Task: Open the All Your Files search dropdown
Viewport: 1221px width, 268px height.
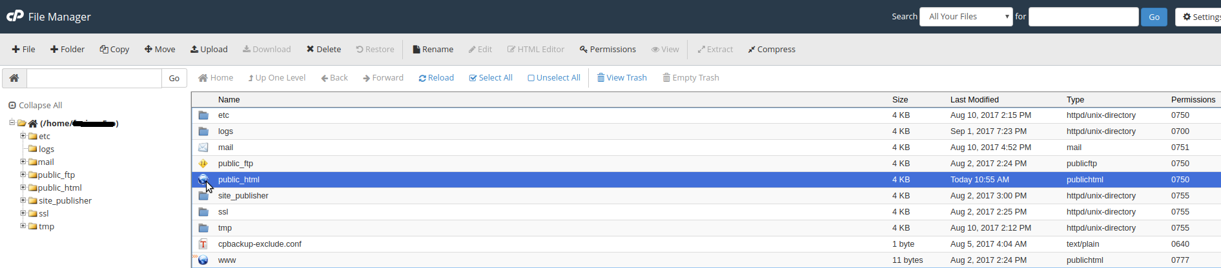Action: [x=966, y=17]
